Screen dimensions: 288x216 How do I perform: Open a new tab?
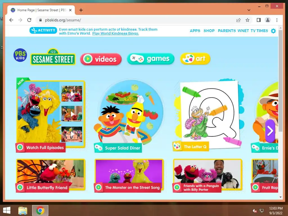[x=81, y=10]
